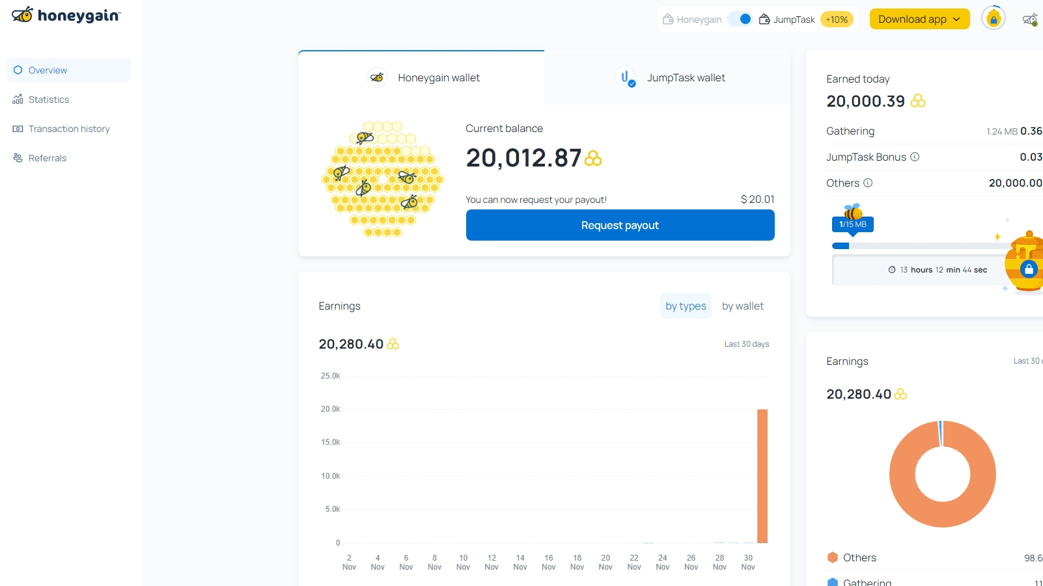1043x586 pixels.
Task: Click the Honeygain wallet icon beside toggle
Action: coord(668,20)
